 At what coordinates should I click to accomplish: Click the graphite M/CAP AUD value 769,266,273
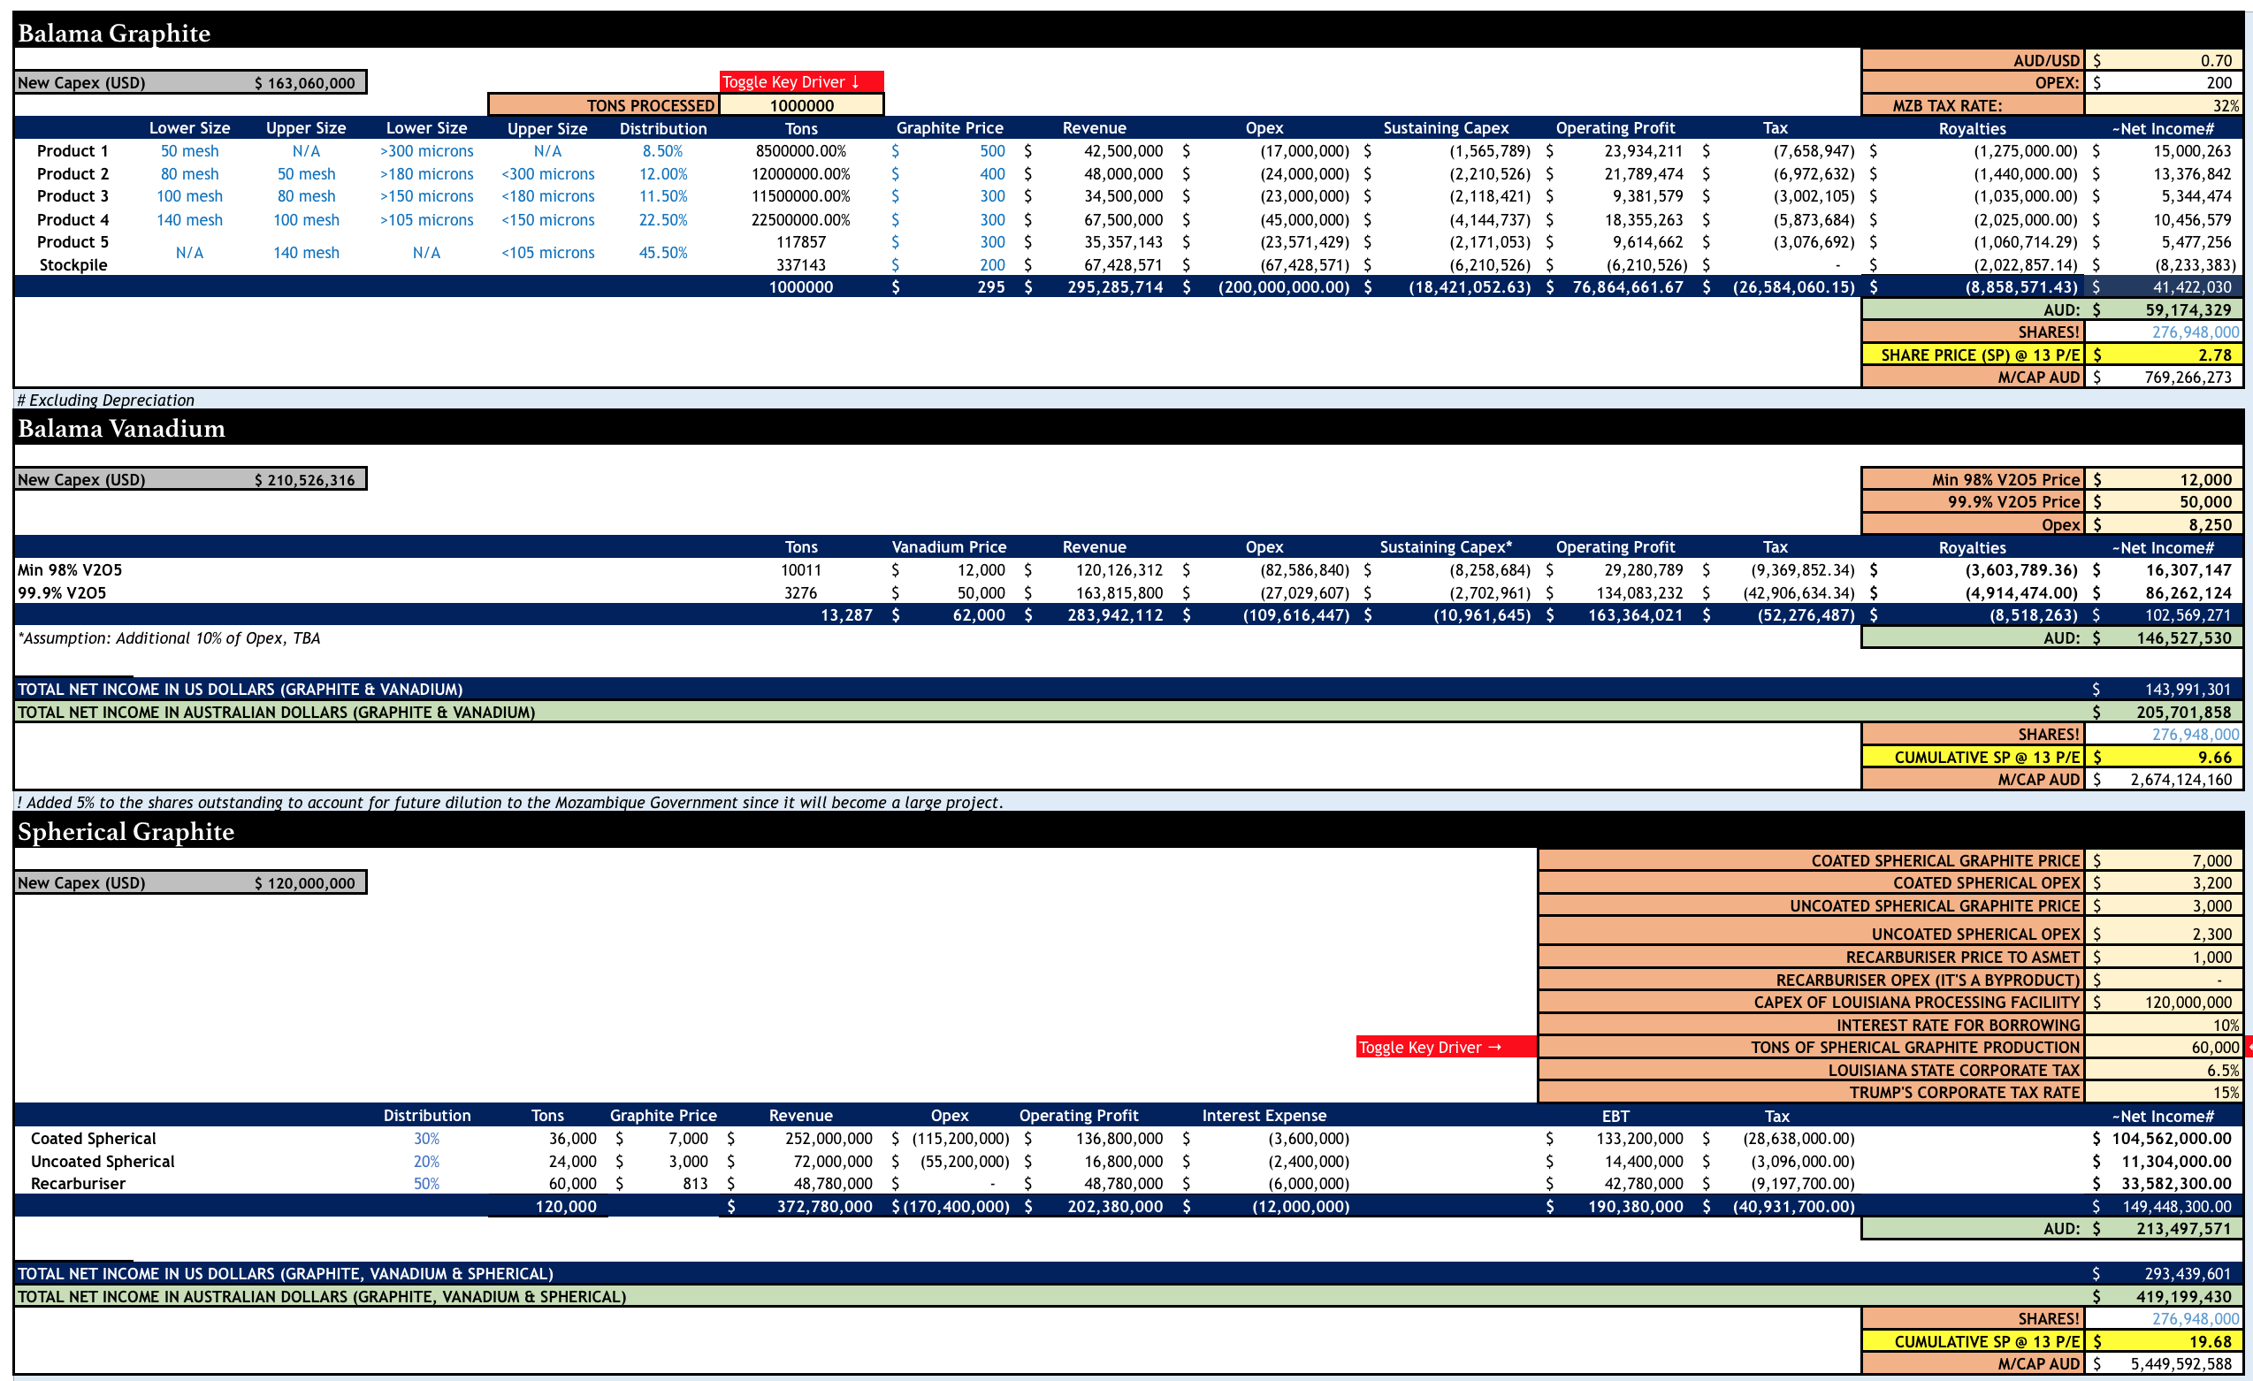coord(2164,377)
